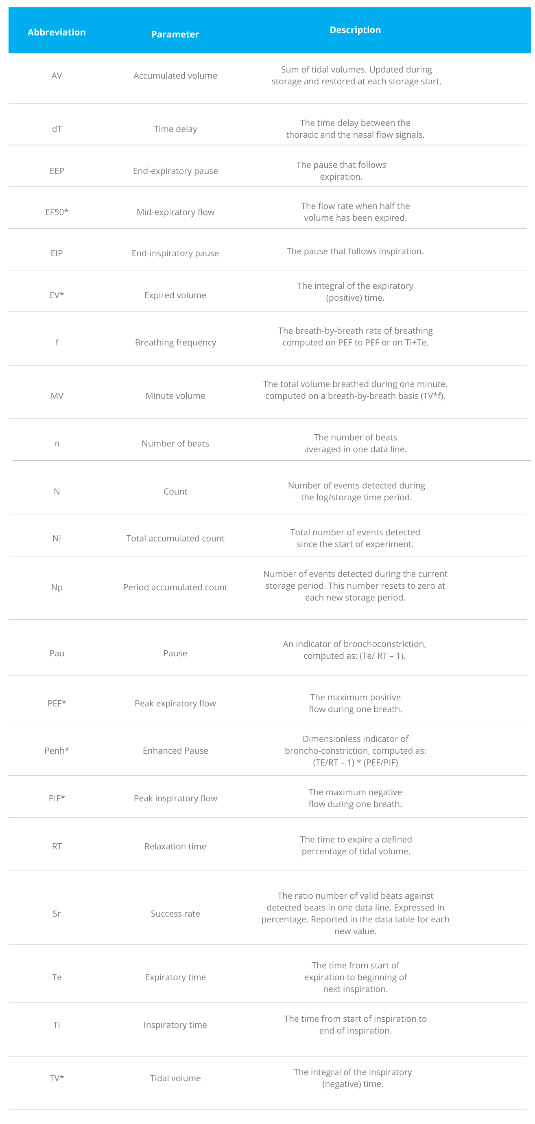Image resolution: width=535 pixels, height=1124 pixels.
Task: Click the Peak inspiratory flow parameter
Action: tap(175, 798)
